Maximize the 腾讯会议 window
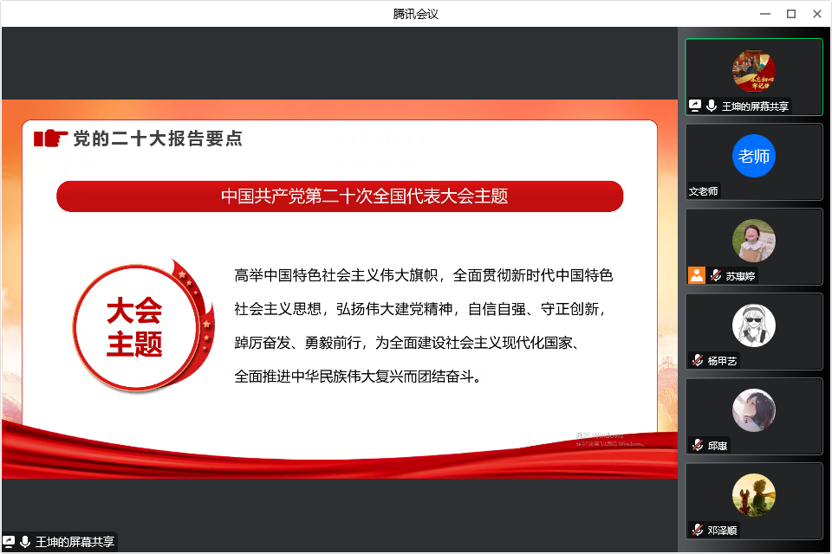This screenshot has width=832, height=554. pyautogui.click(x=790, y=13)
